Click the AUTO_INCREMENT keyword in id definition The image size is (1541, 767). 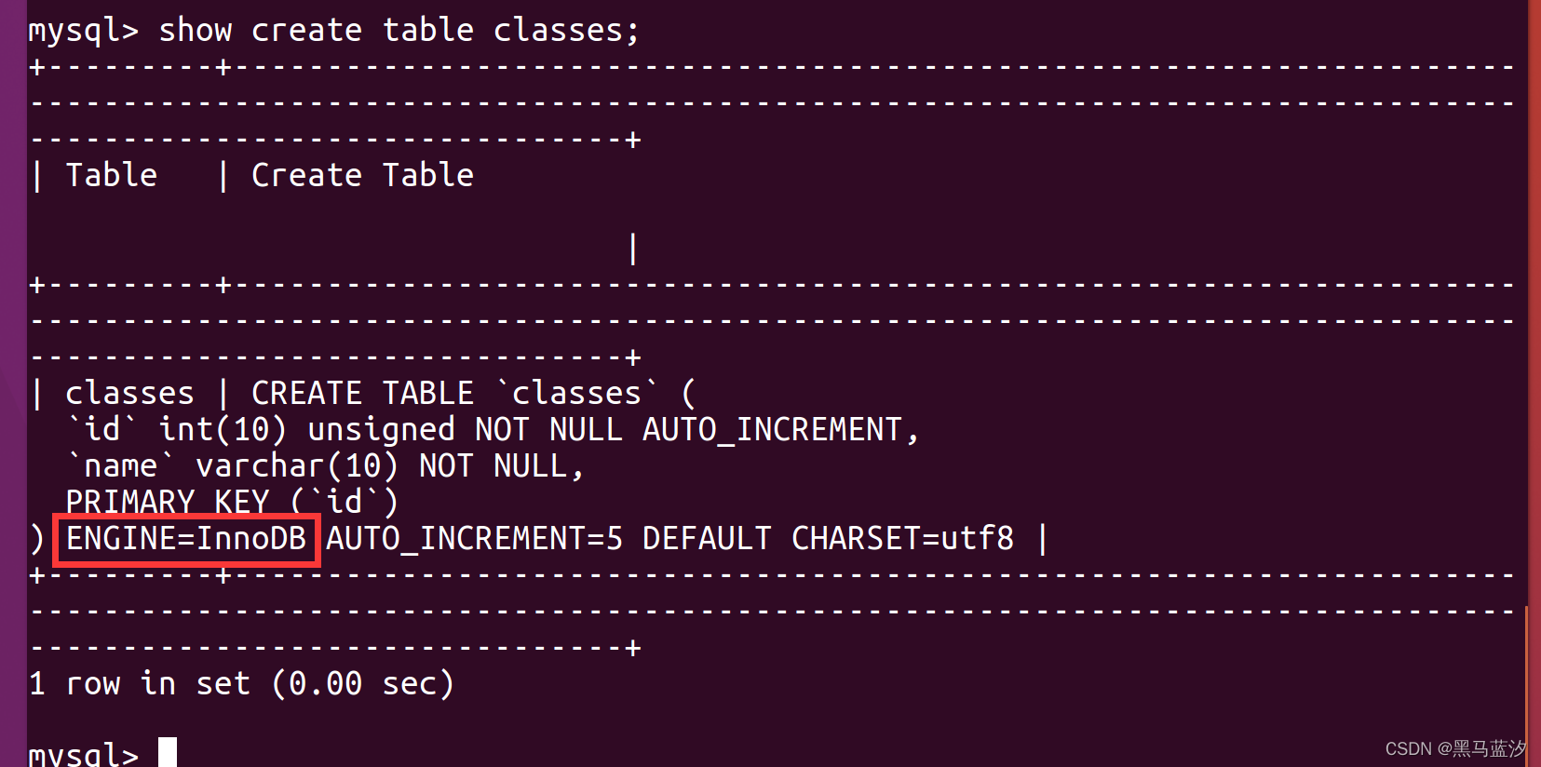pos(772,430)
